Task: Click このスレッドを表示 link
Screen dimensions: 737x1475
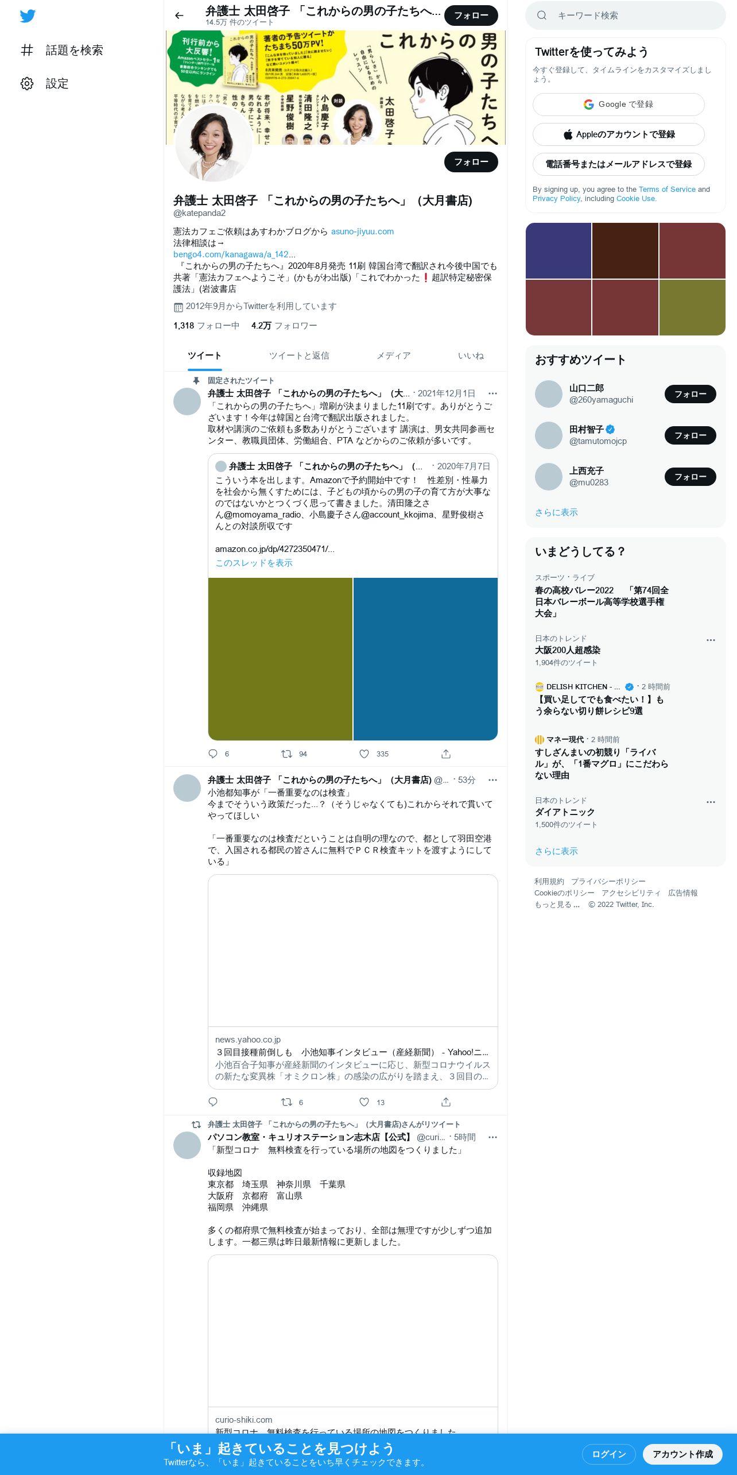Action: 254,563
